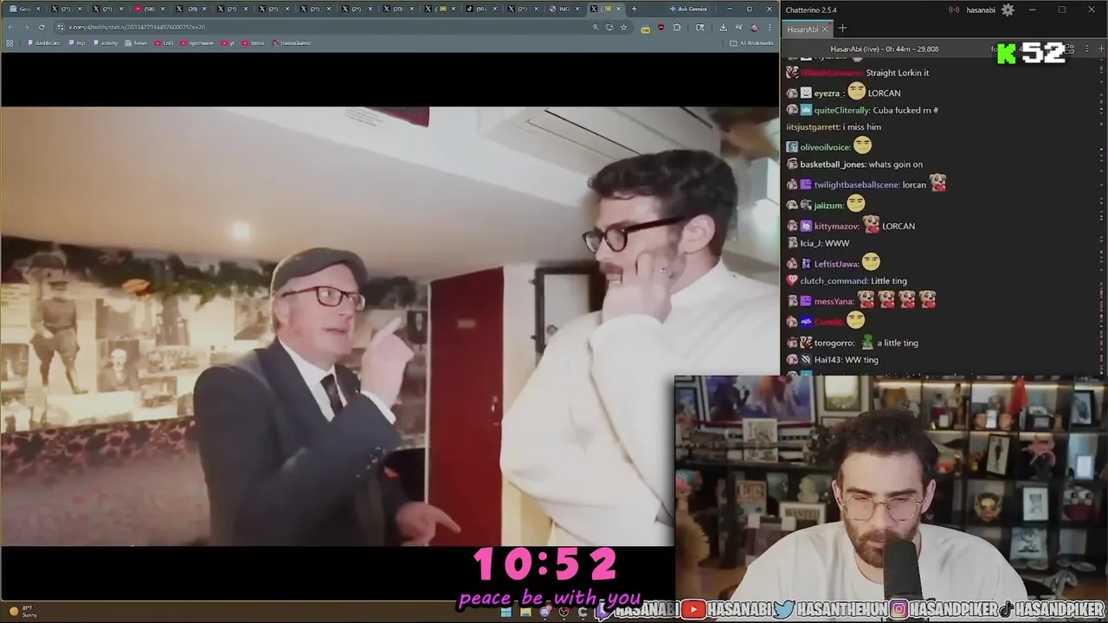Viewport: 1108px width, 623px height.
Task: Click the embedded X video player
Action: tap(390, 326)
